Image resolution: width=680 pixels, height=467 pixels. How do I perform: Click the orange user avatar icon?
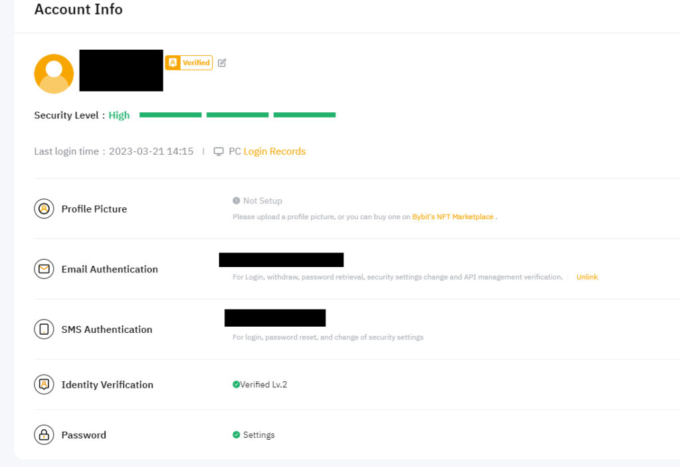[54, 74]
